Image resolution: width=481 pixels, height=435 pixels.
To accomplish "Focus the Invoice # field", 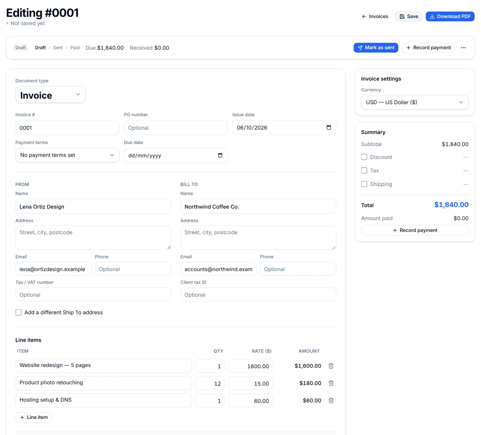I will coord(67,128).
